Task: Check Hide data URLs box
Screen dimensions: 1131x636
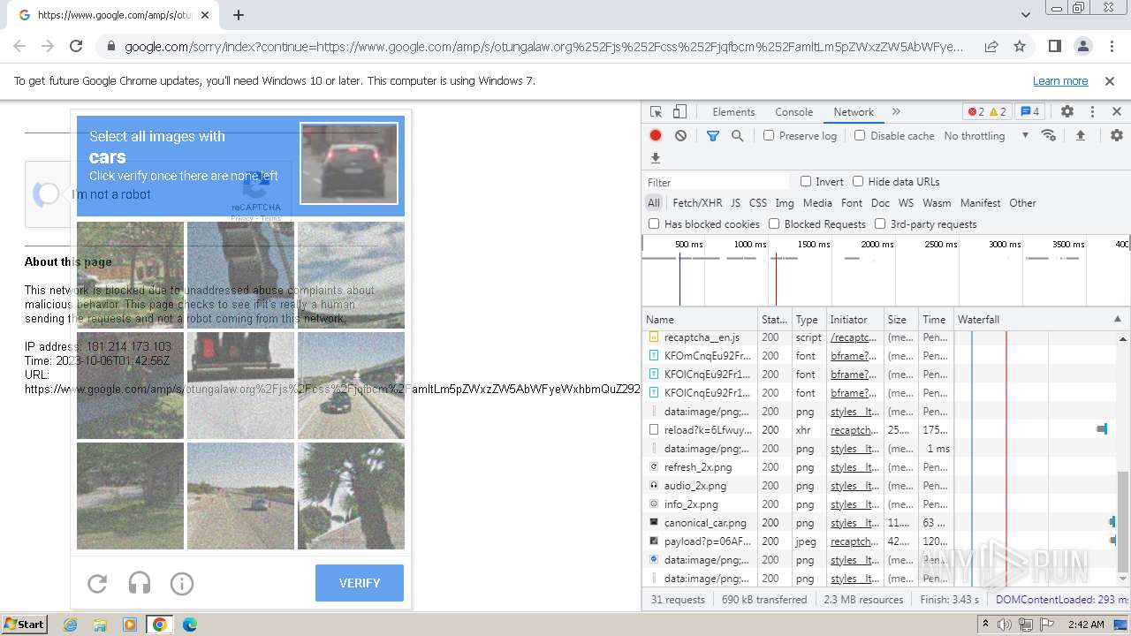Action: tap(858, 181)
